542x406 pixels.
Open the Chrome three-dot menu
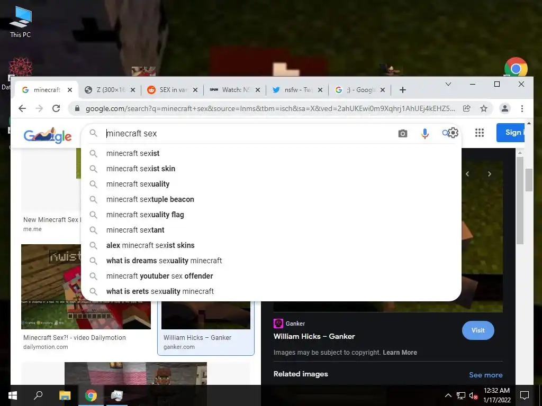pyautogui.click(x=522, y=108)
